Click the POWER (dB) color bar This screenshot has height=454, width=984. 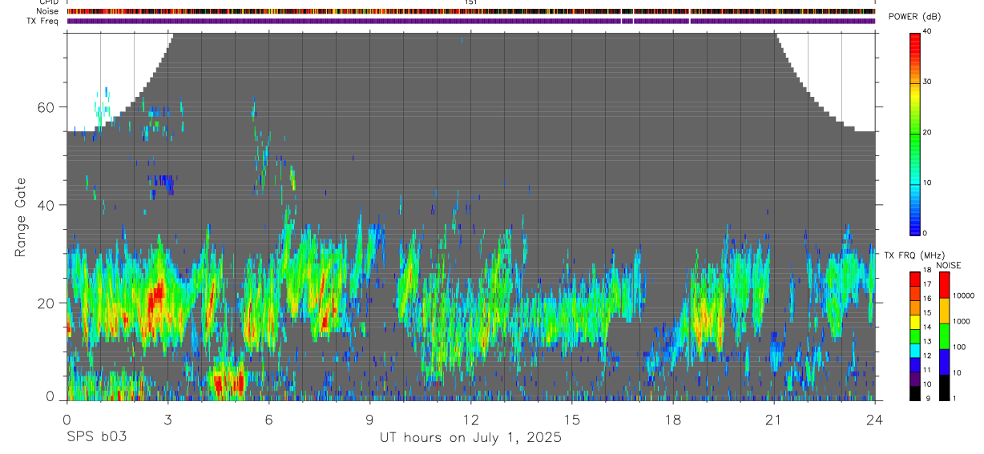[x=914, y=133]
